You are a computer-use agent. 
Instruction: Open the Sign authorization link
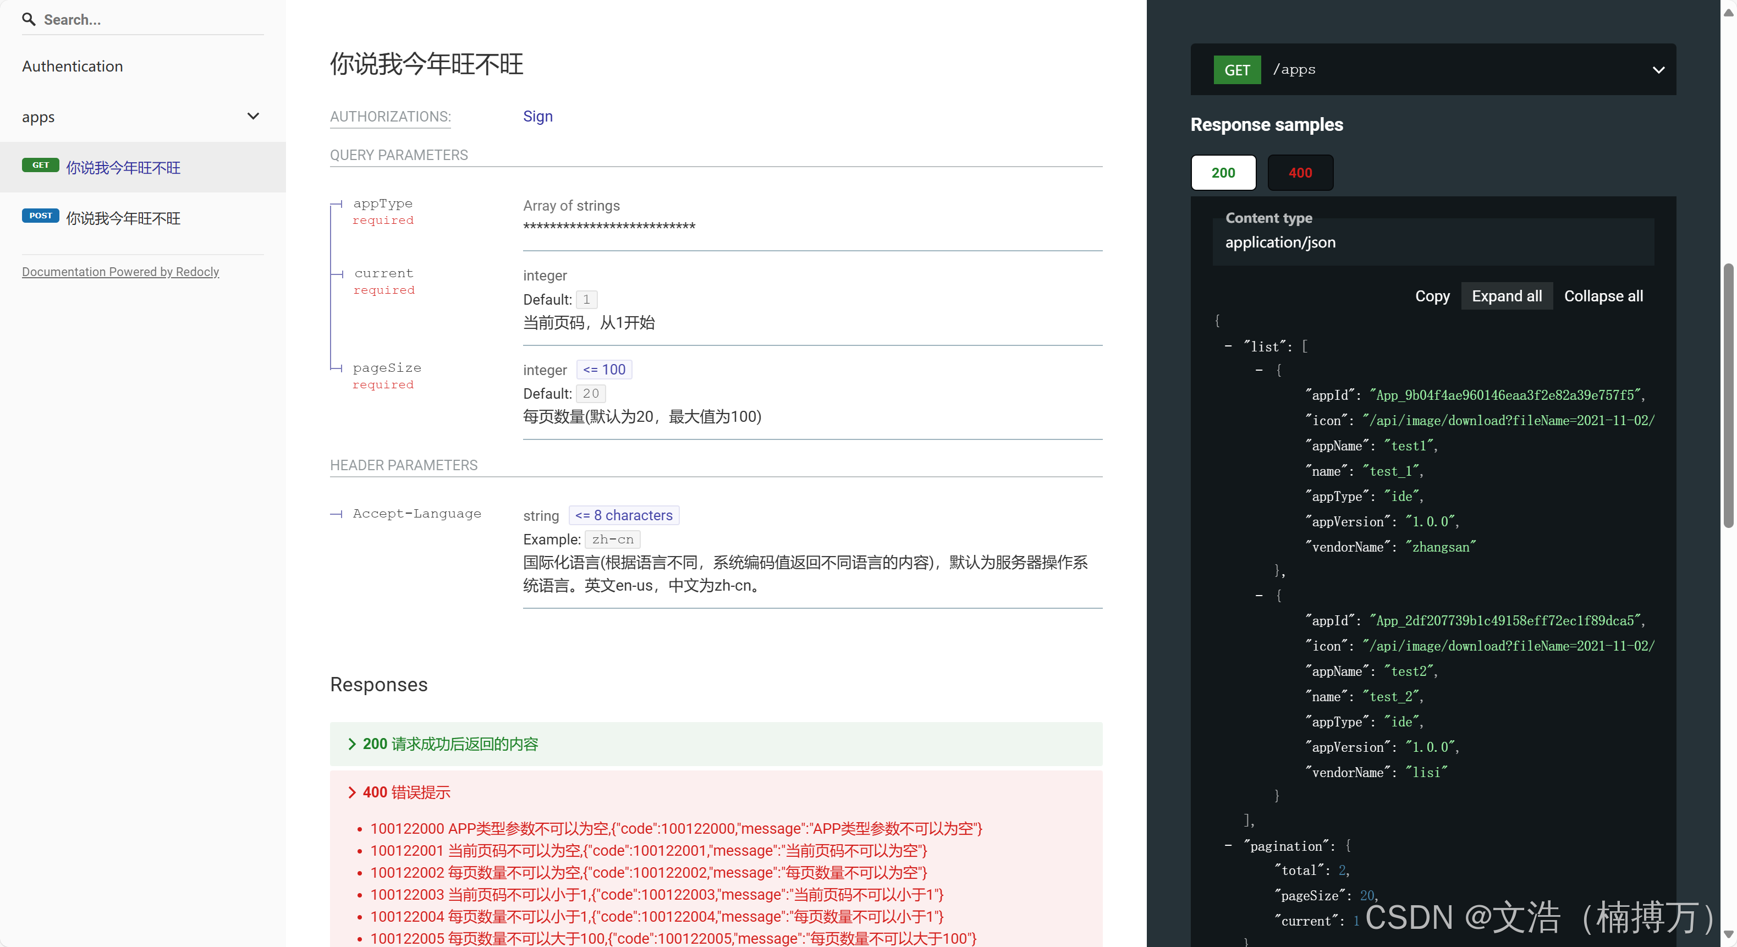point(537,116)
